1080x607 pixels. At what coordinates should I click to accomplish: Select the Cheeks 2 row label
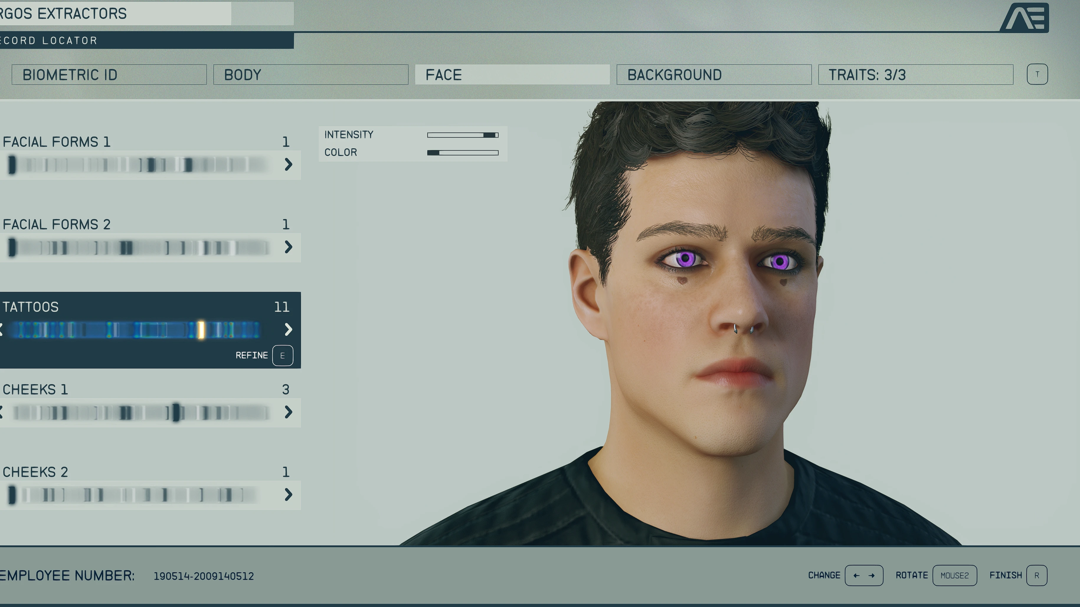35,472
